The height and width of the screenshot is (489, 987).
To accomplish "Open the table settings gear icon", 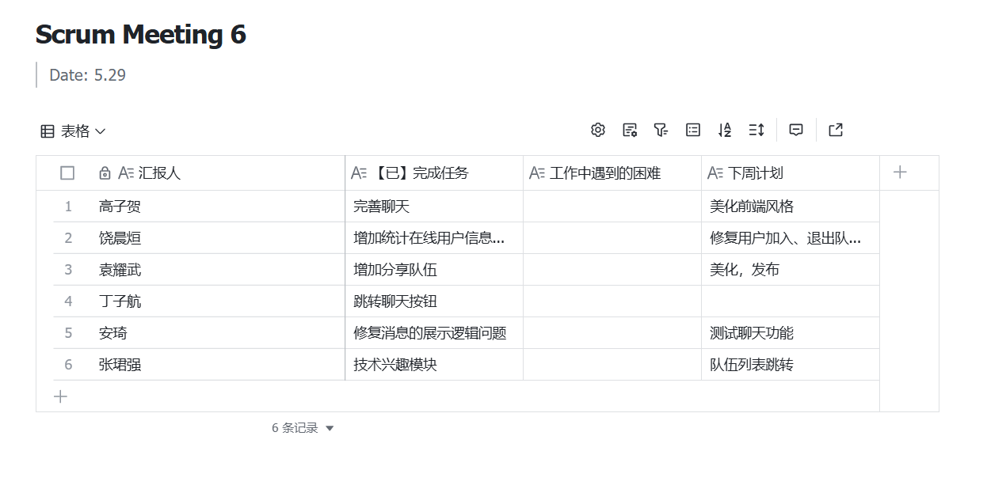I will point(598,131).
